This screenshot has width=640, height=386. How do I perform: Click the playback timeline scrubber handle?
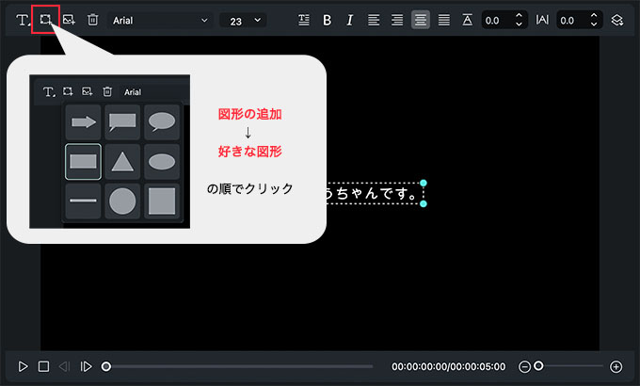106,366
